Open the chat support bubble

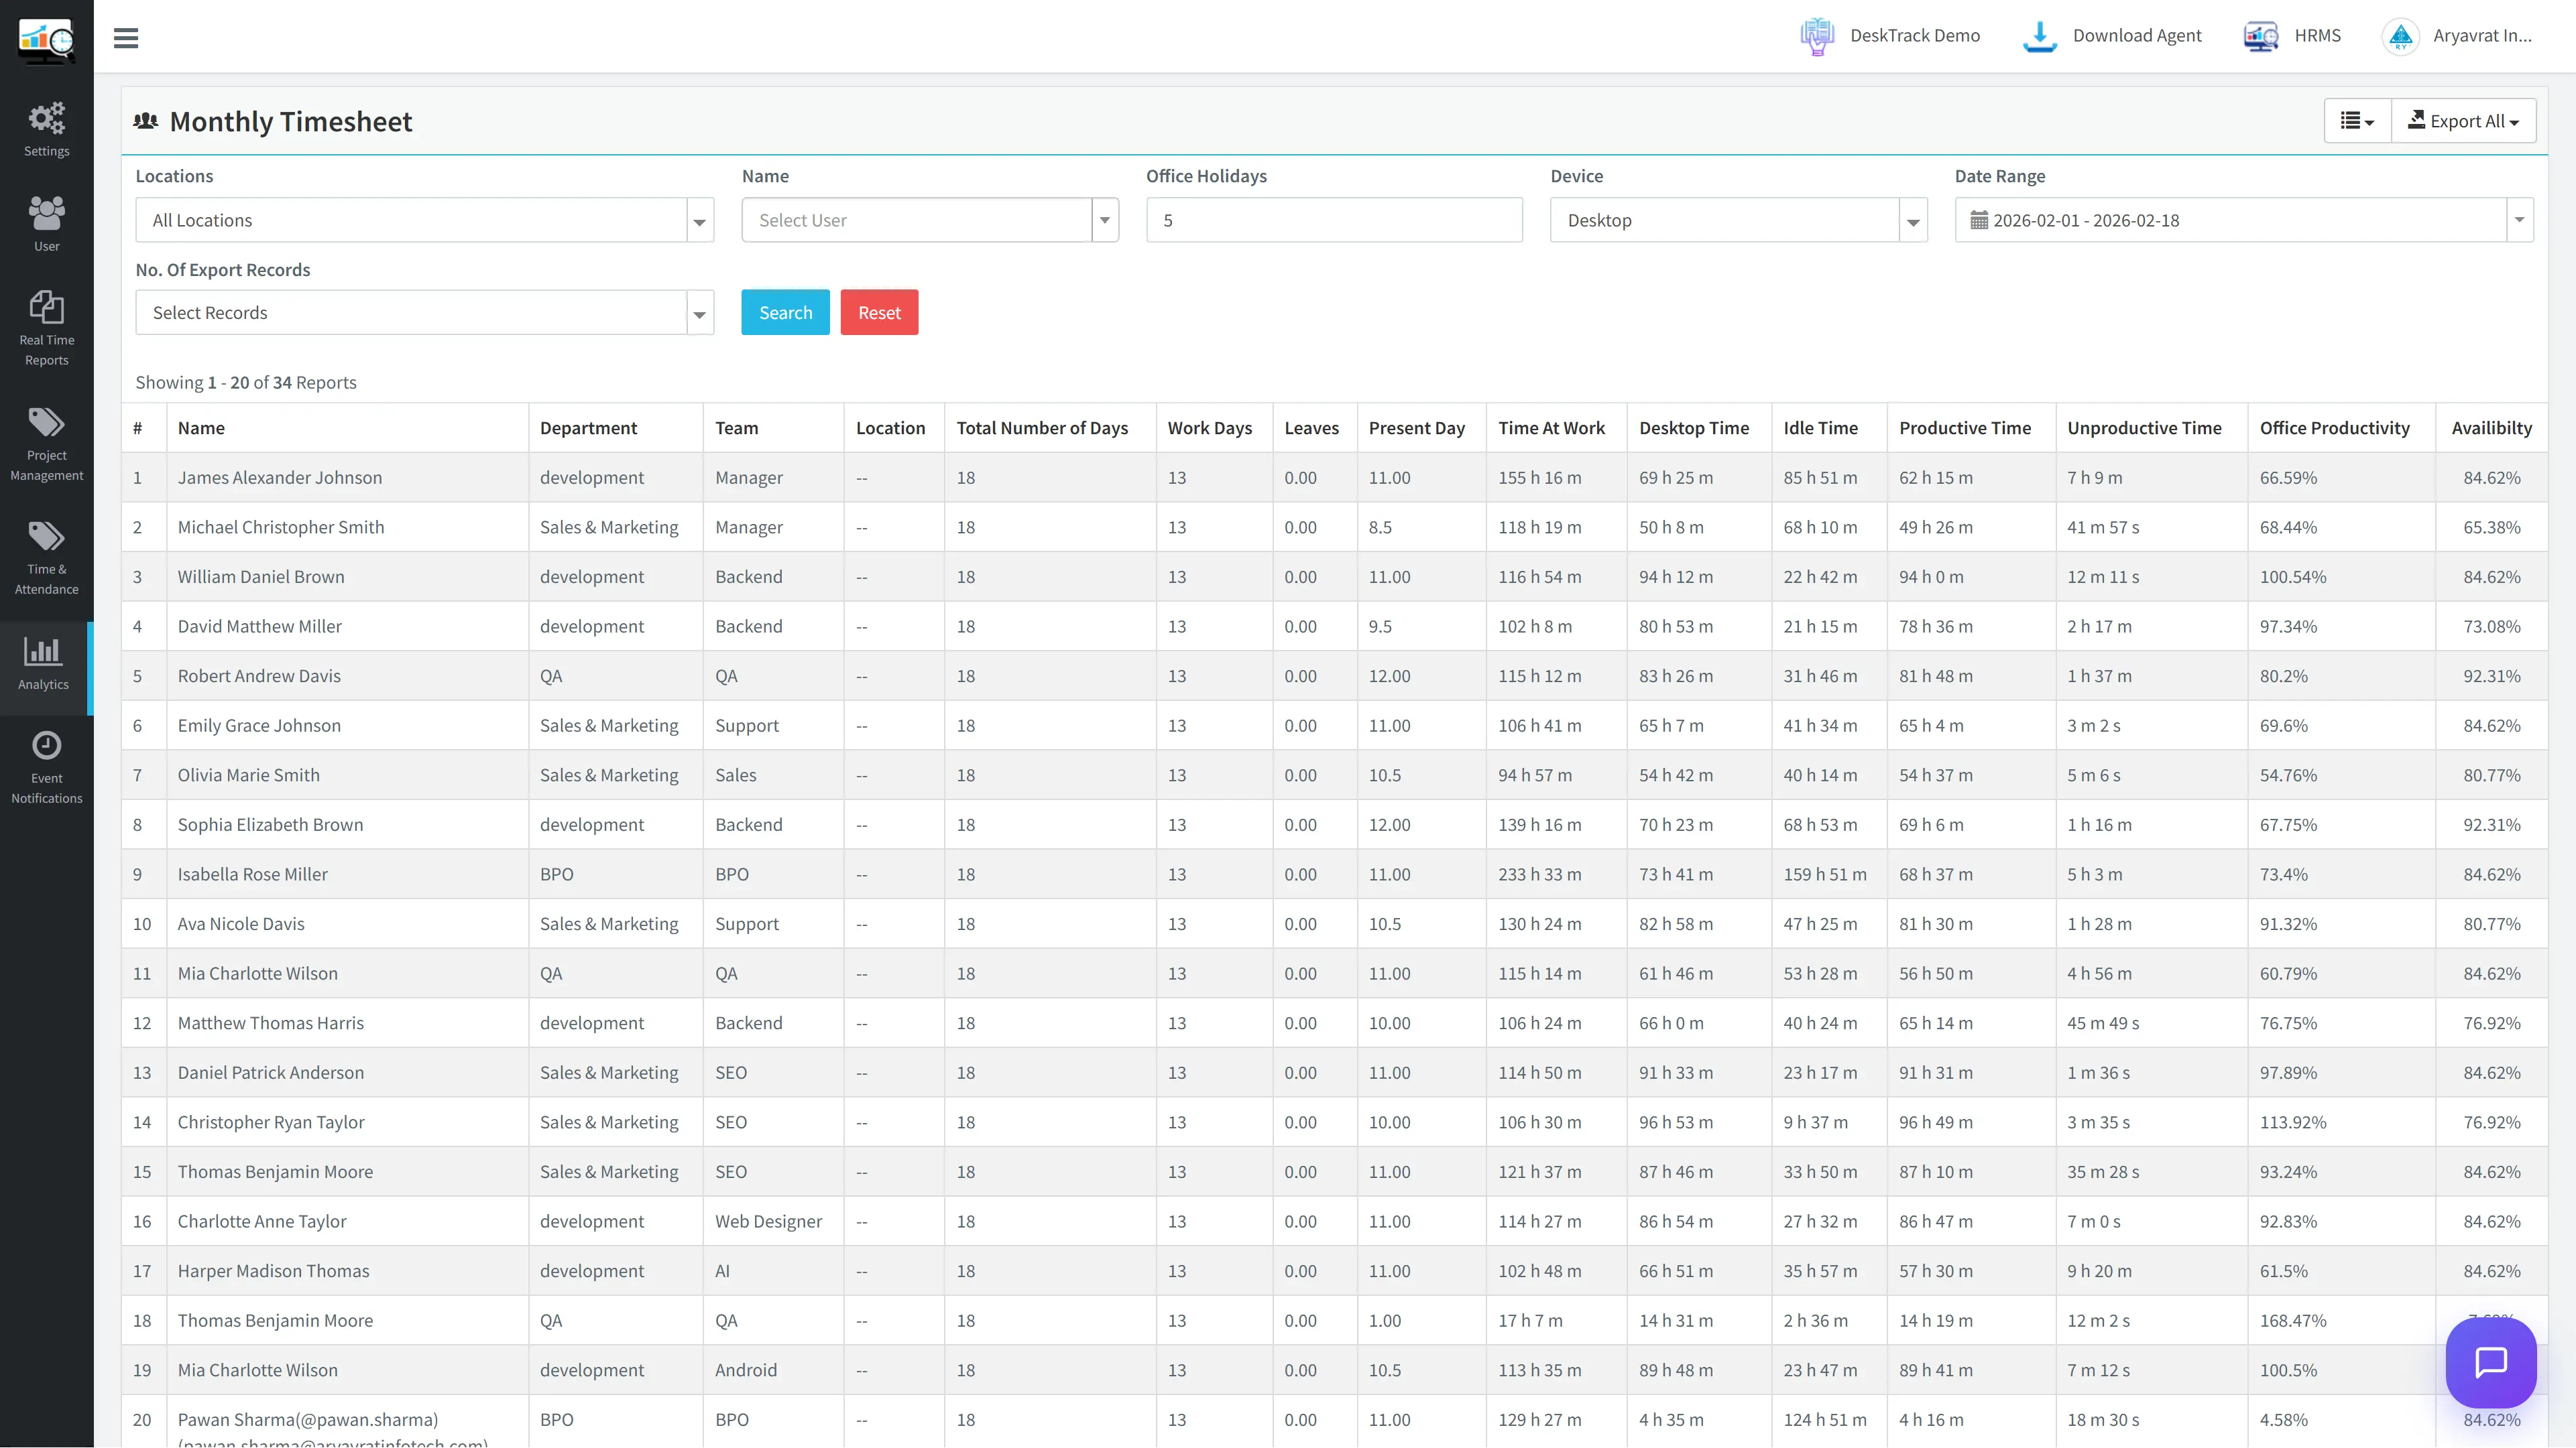pyautogui.click(x=2491, y=1362)
